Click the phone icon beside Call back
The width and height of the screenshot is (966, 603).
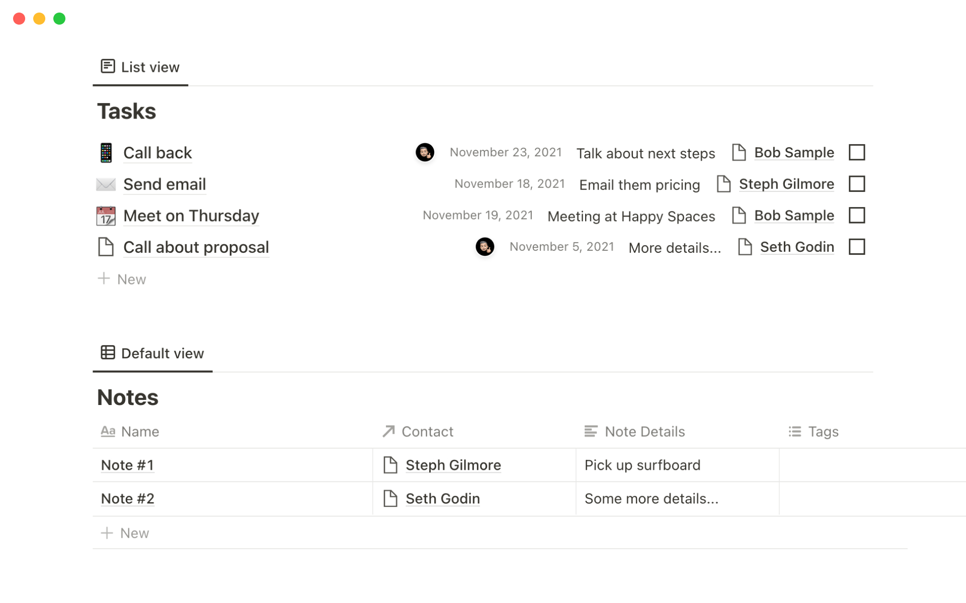(106, 153)
